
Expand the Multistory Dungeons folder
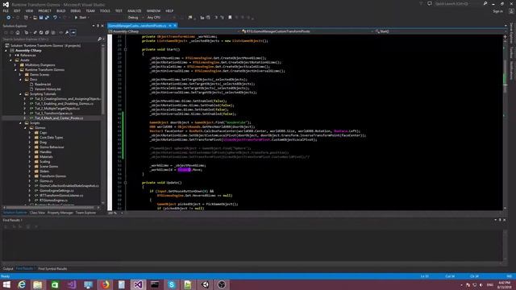pos(15,65)
